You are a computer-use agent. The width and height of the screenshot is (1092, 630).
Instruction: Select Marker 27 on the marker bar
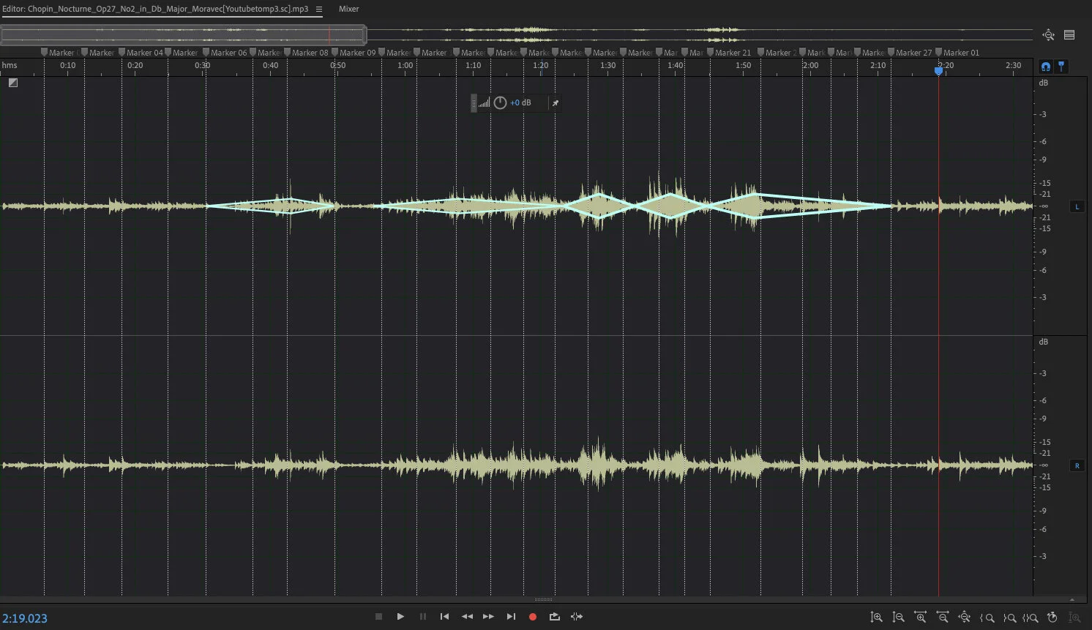(x=910, y=53)
